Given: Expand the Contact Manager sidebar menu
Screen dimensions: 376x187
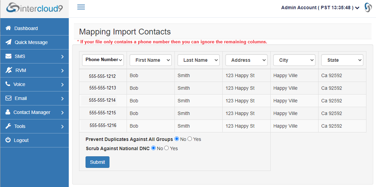Looking at the screenshot, I should [35, 112].
